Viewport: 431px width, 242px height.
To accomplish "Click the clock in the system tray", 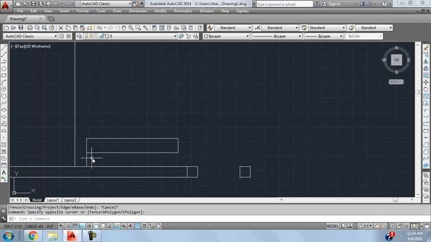I will coord(415,236).
